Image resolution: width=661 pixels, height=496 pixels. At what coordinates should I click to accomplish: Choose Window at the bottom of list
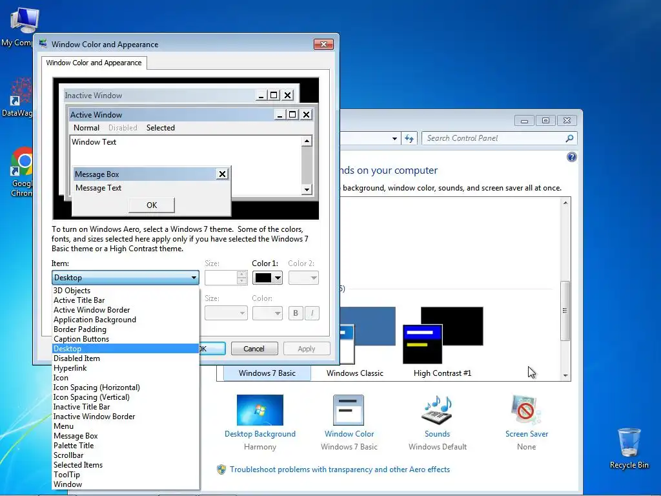[x=125, y=484]
